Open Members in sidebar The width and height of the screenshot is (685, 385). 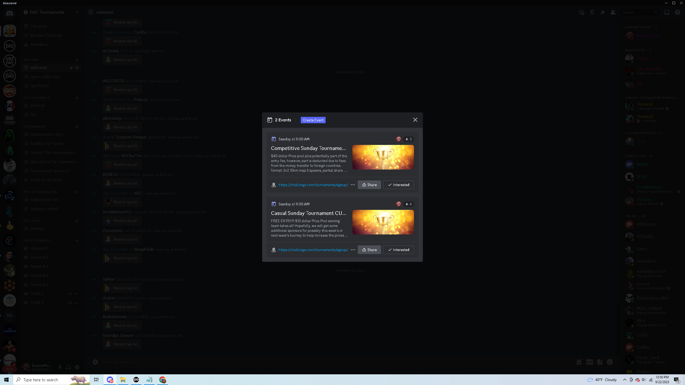point(51,45)
